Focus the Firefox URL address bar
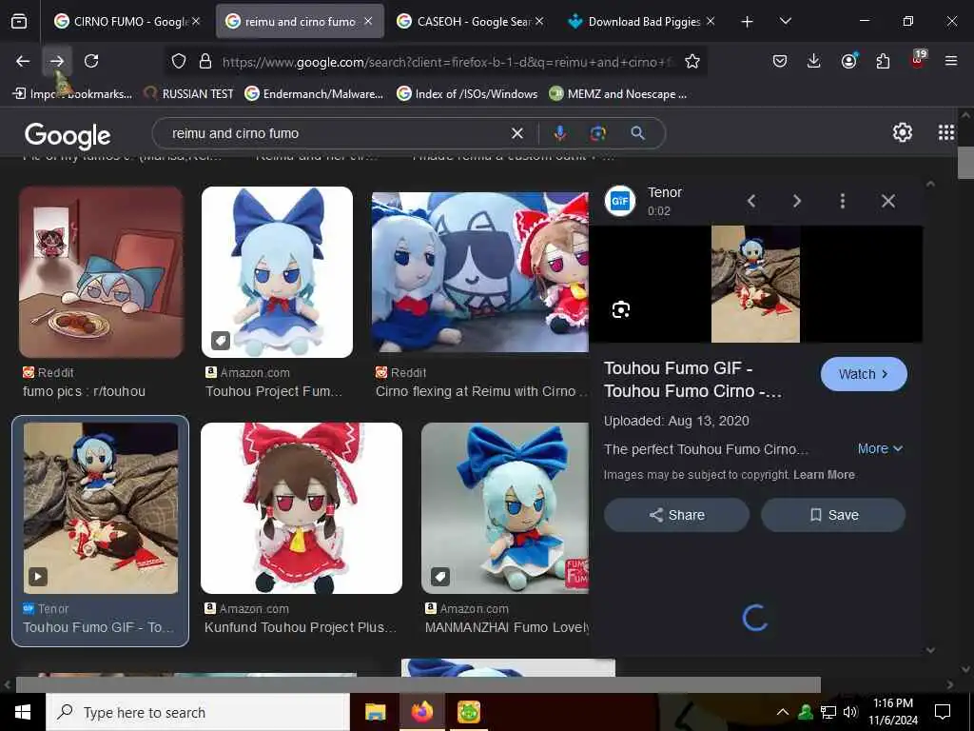 point(447,62)
